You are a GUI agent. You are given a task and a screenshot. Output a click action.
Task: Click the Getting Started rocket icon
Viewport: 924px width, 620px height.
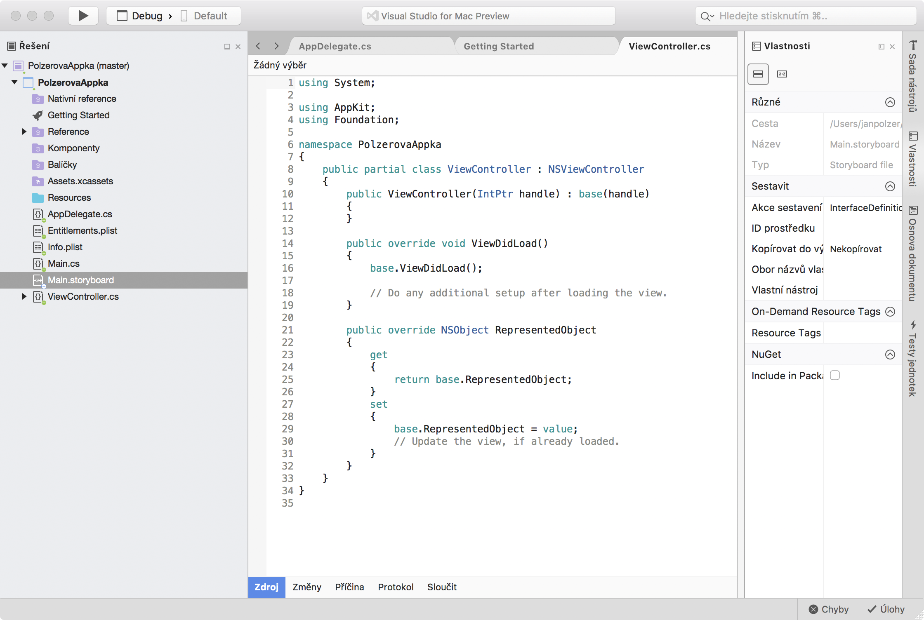tap(38, 115)
